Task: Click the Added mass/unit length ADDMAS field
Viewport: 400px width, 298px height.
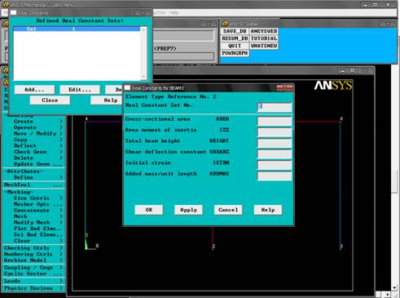Action: tap(275, 176)
